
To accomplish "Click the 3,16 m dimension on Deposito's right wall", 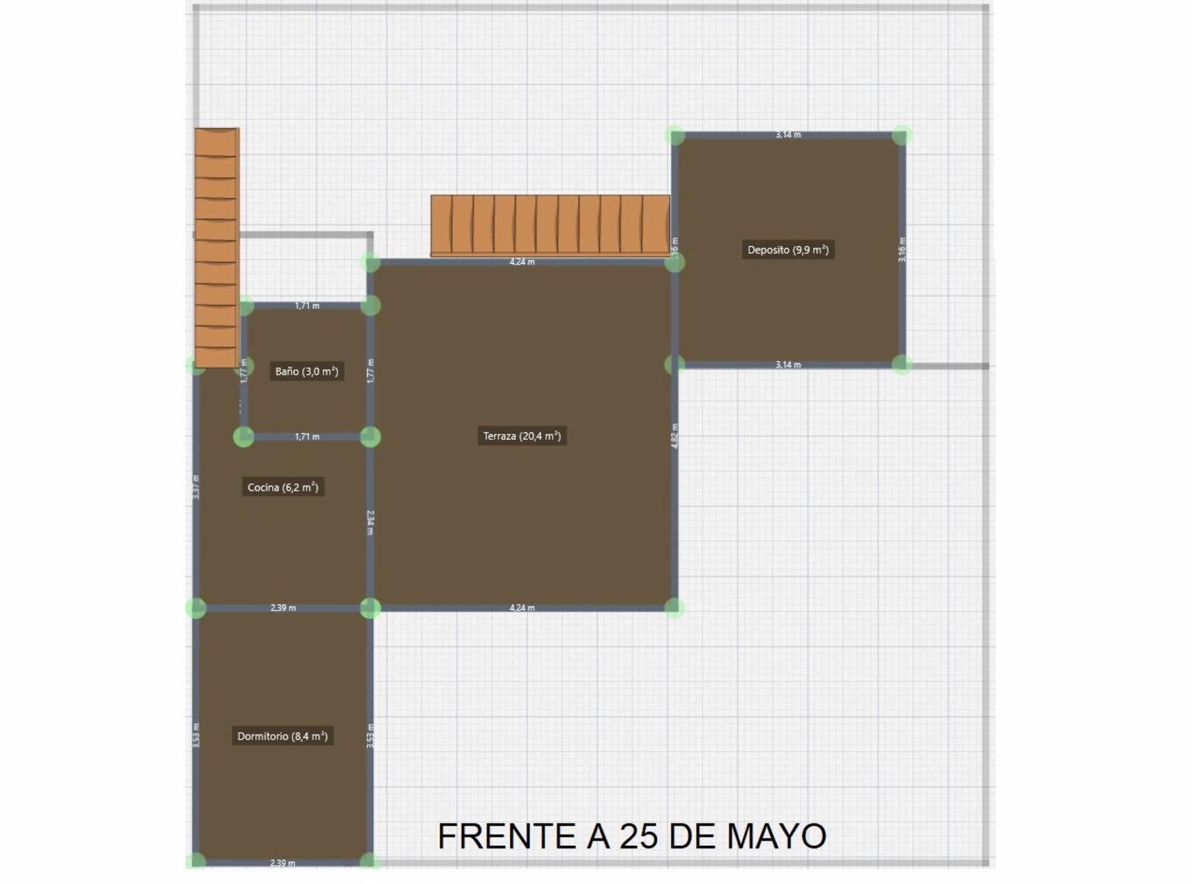I will (902, 250).
